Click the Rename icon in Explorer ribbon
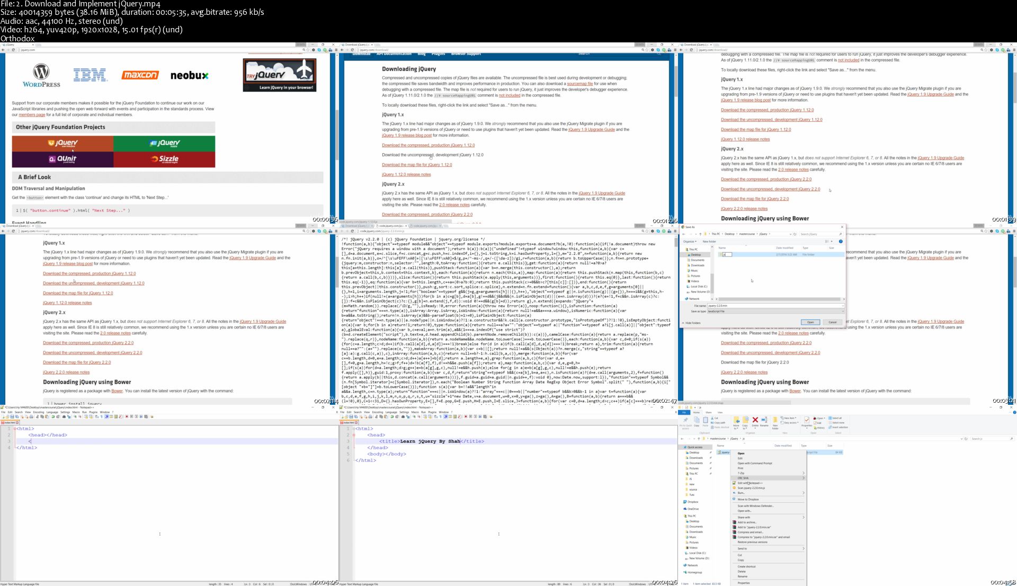 tap(764, 421)
